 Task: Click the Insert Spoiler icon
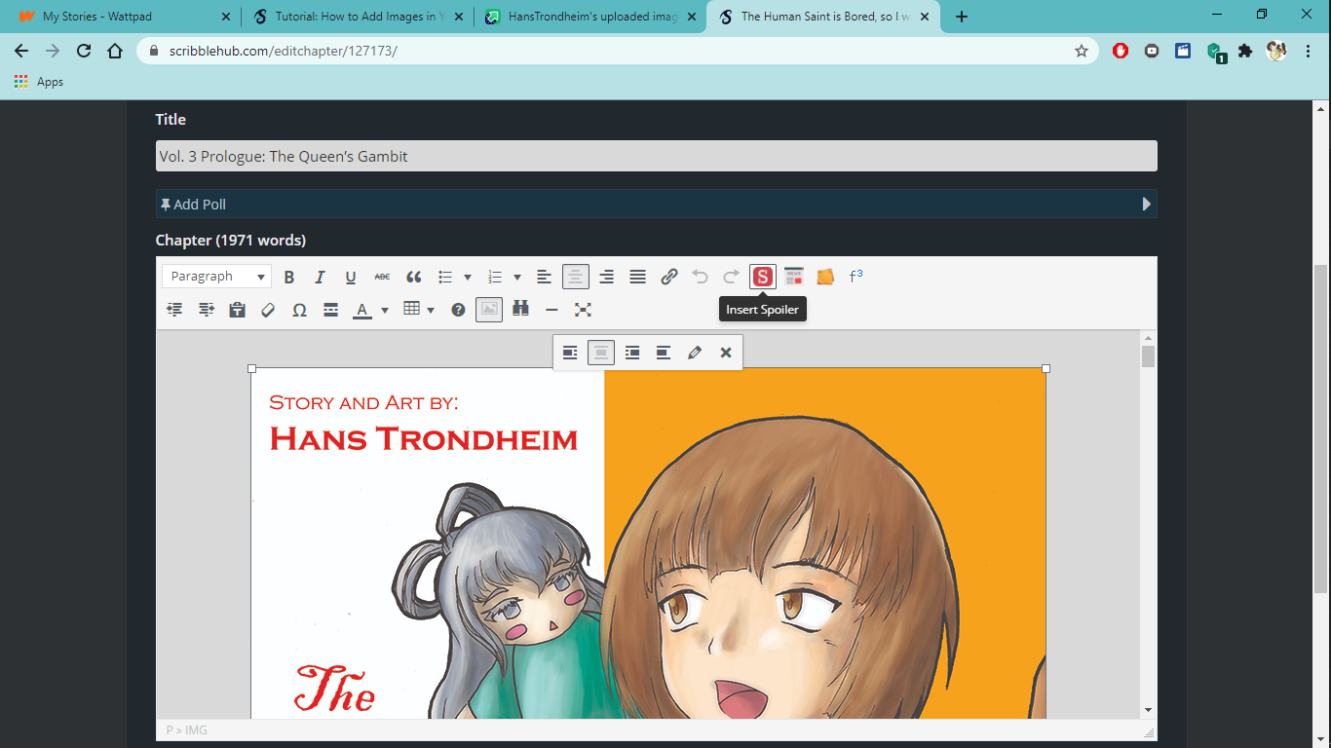click(x=763, y=277)
